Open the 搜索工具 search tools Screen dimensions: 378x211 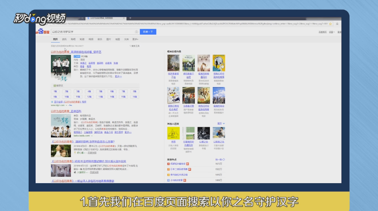pos(135,46)
